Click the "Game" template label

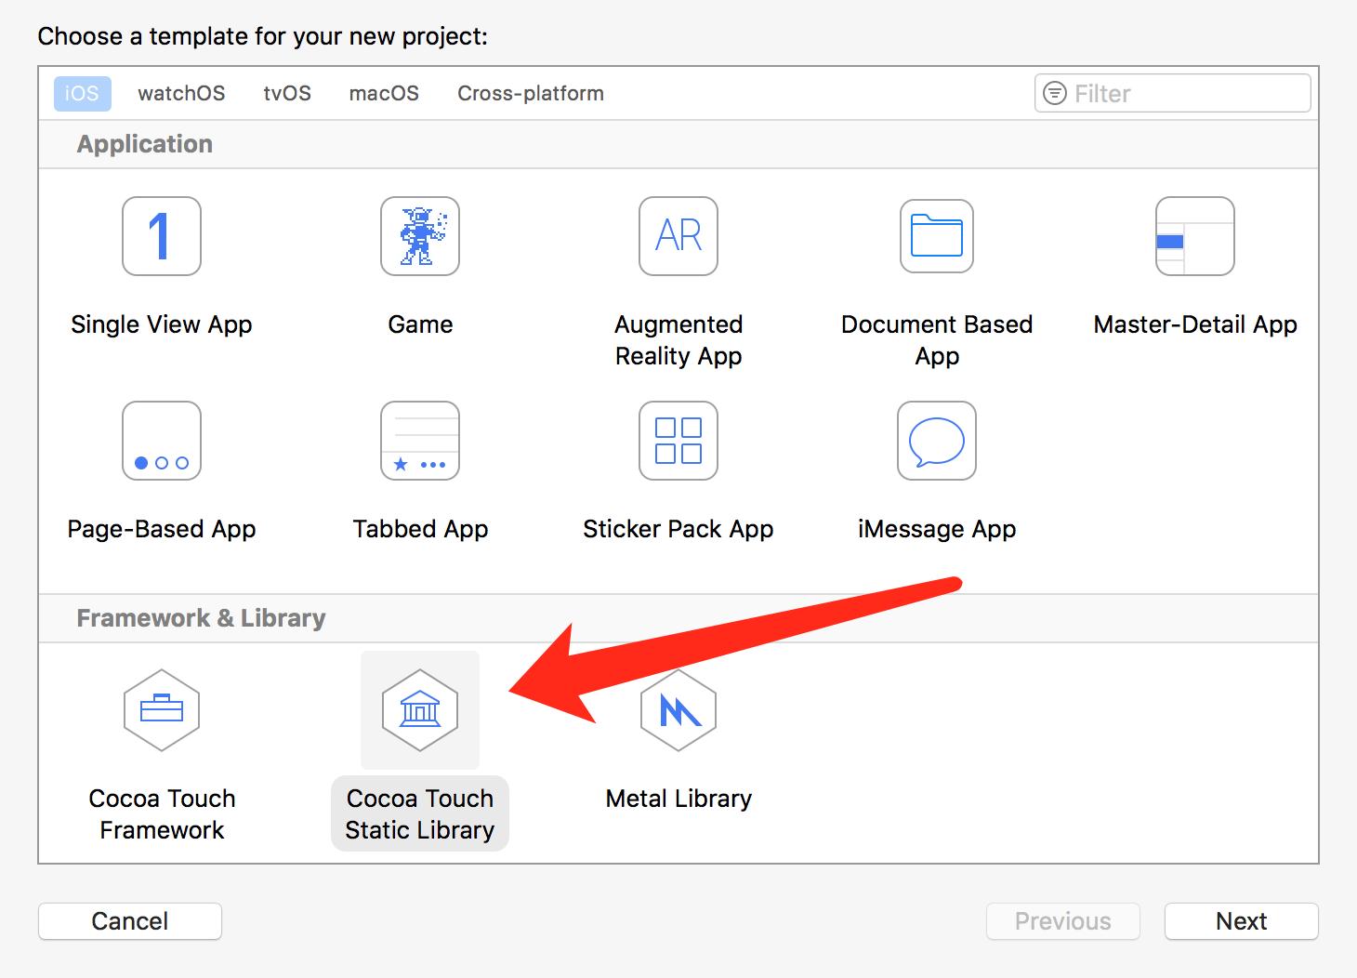click(x=420, y=324)
